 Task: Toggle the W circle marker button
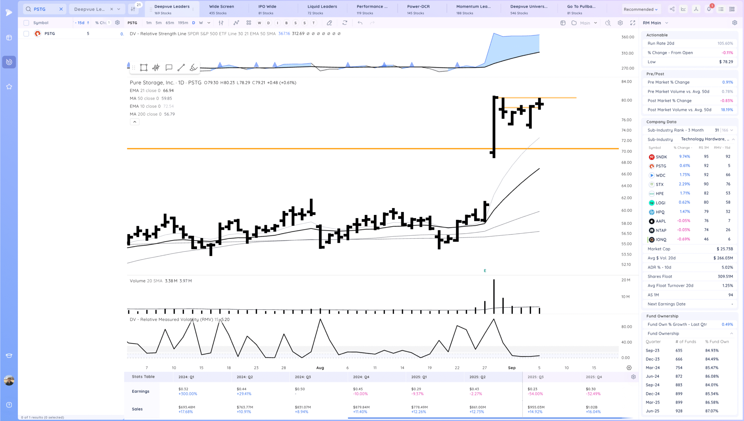coord(259,23)
